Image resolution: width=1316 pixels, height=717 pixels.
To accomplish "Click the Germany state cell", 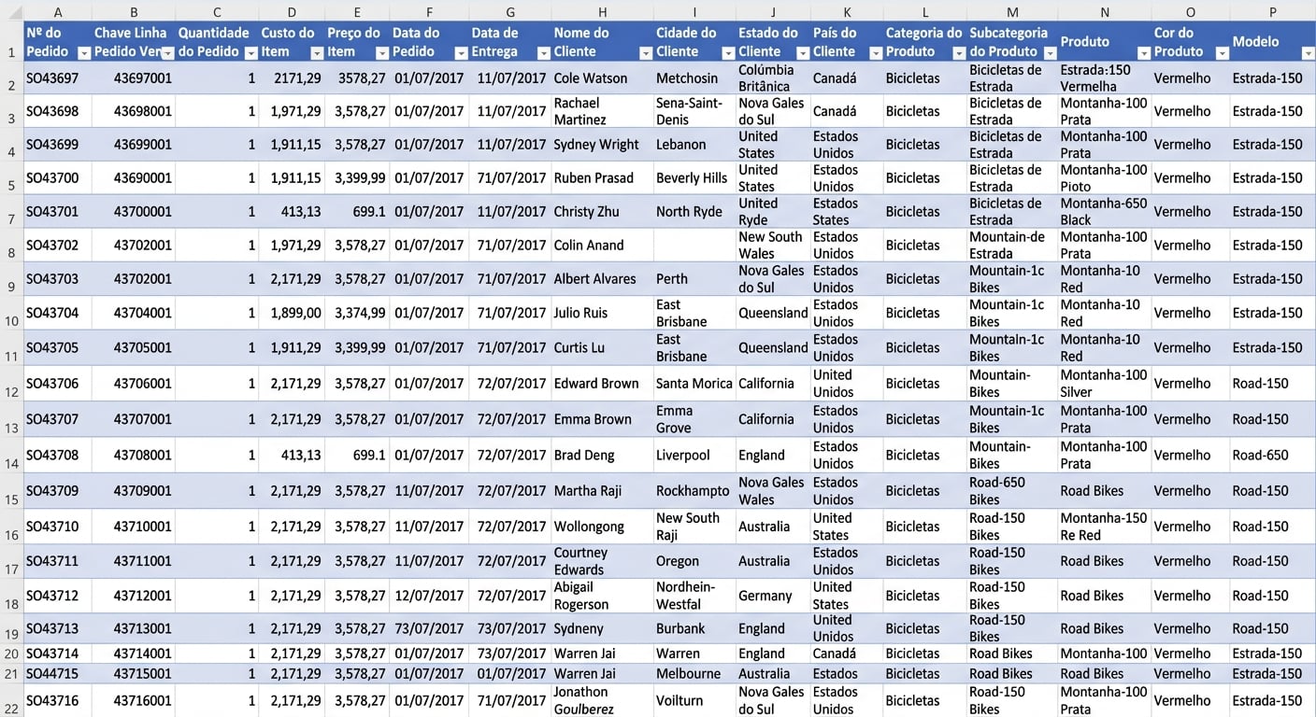I will [773, 596].
